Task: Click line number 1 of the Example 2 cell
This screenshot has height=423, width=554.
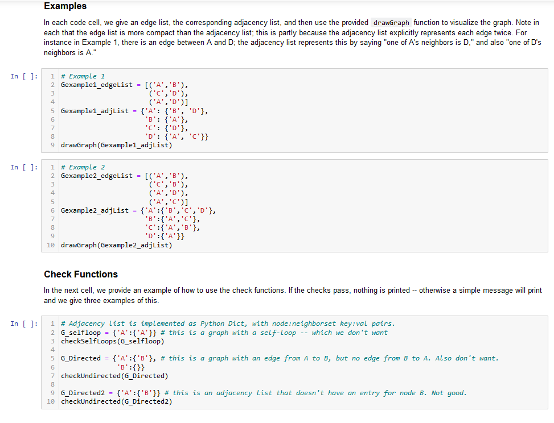Action: (x=52, y=167)
